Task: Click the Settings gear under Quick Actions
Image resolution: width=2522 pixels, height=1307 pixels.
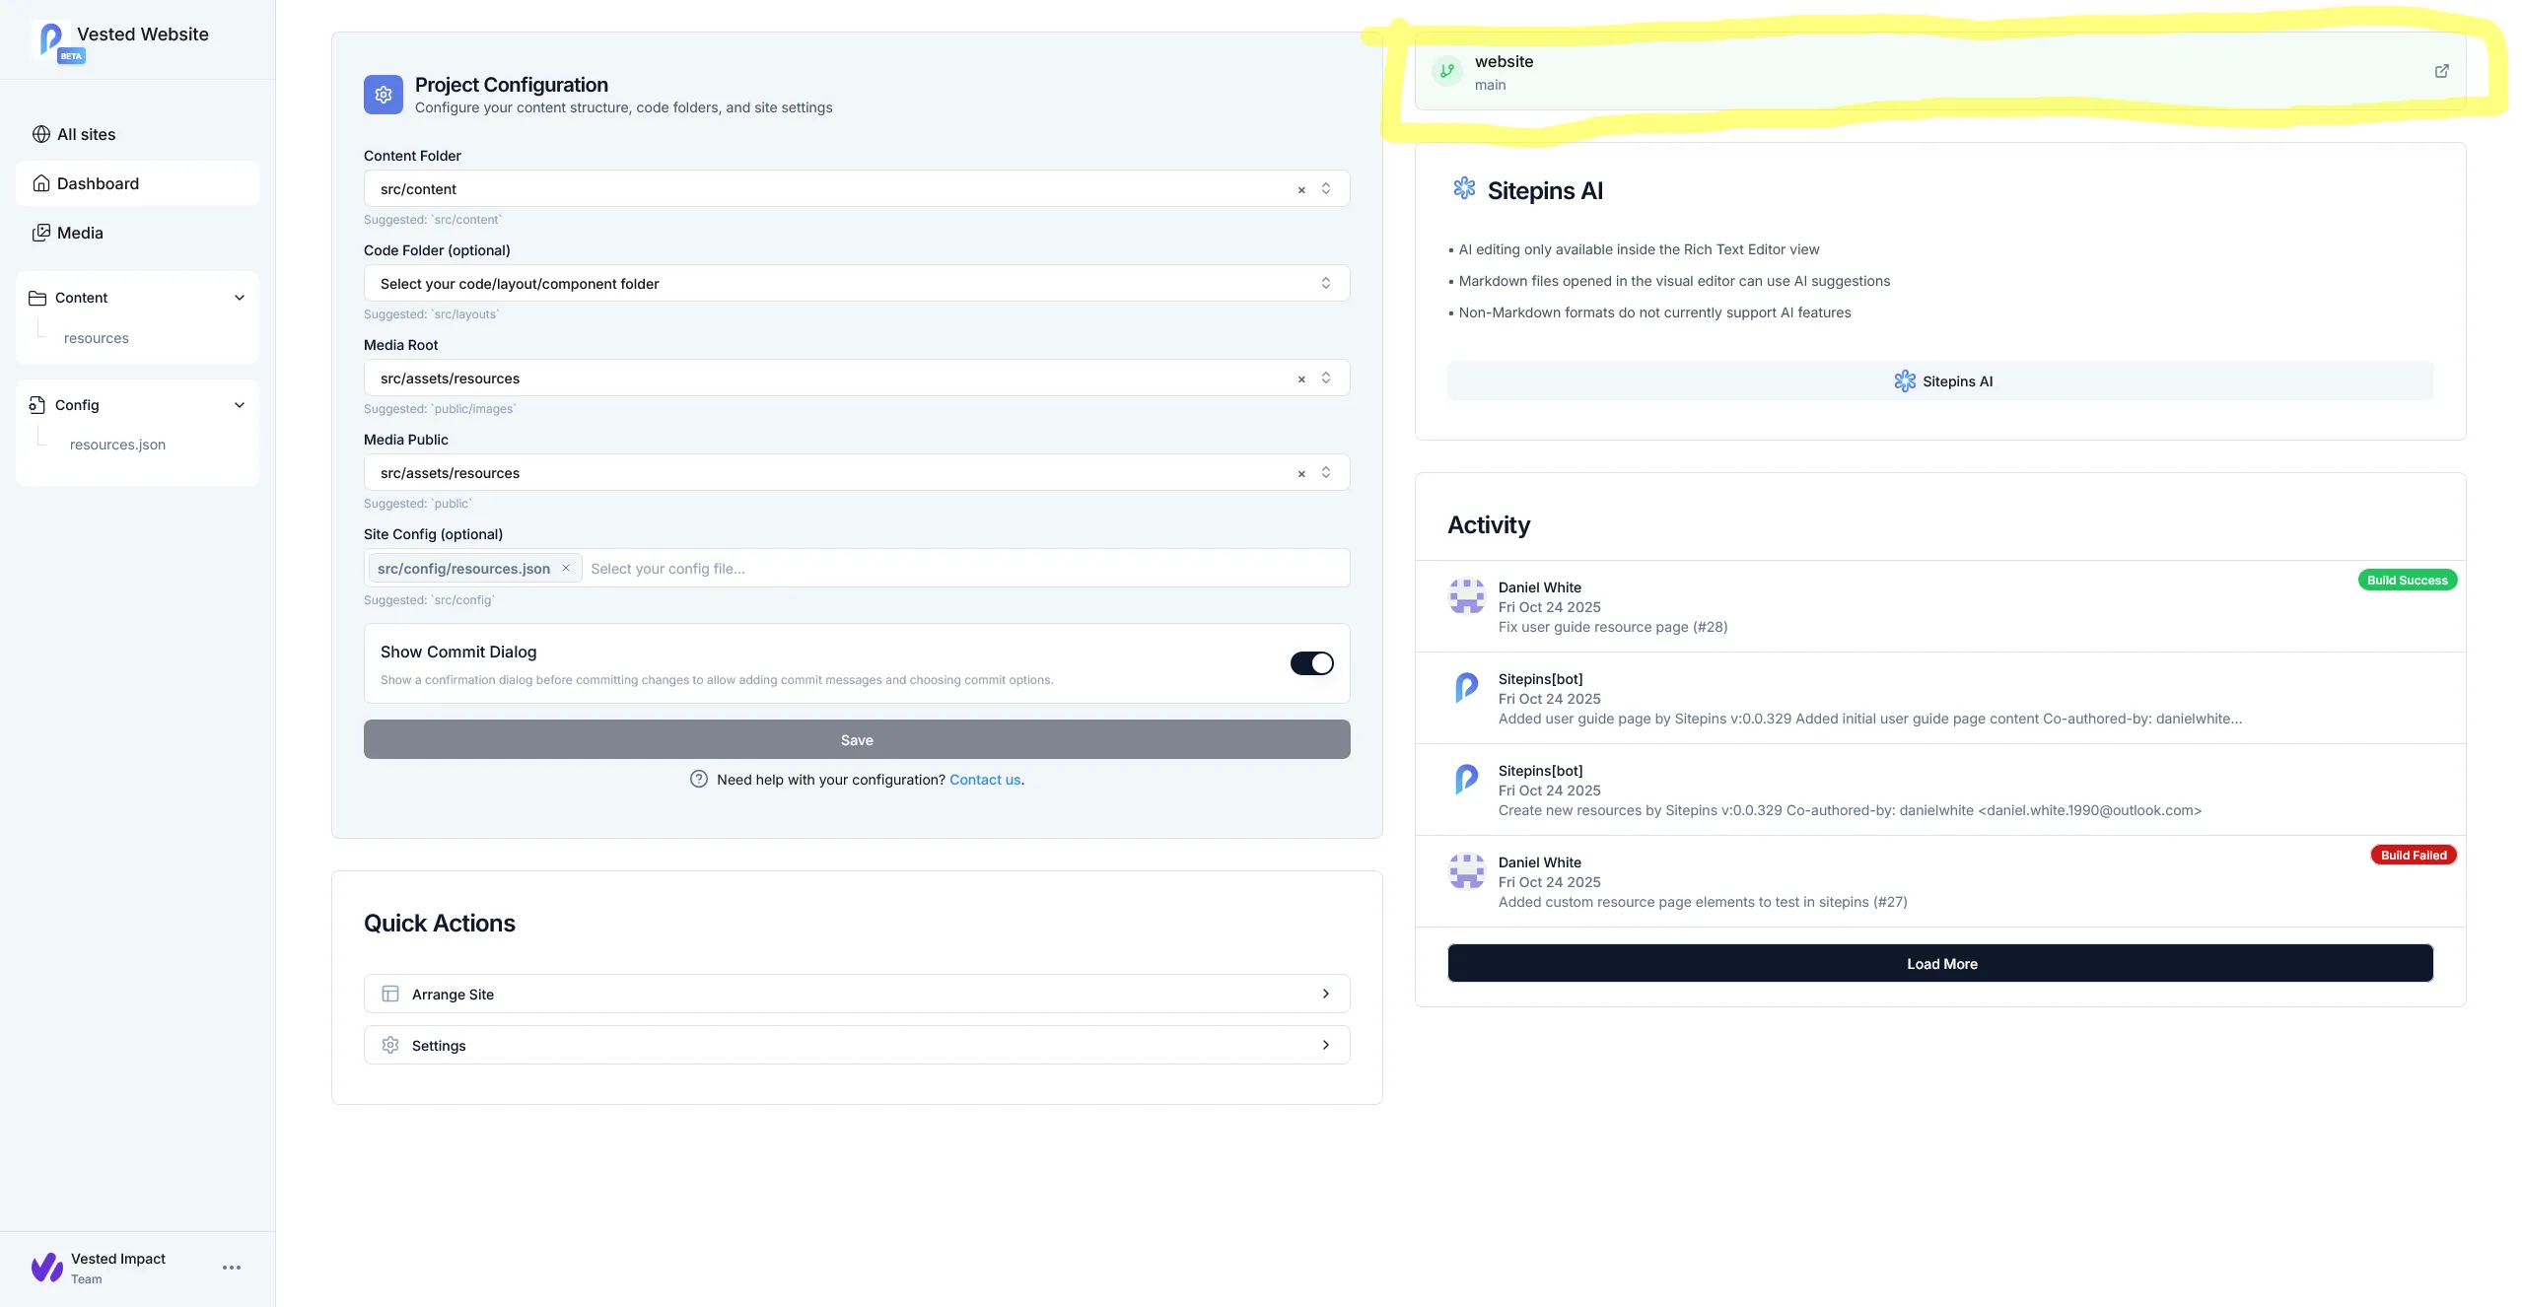Action: click(x=390, y=1045)
